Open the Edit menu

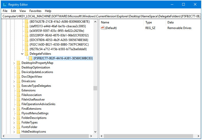13,11
